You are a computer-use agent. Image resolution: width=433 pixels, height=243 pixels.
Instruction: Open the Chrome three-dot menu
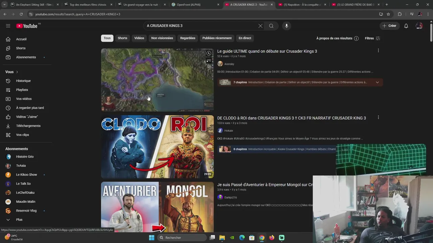[428, 14]
